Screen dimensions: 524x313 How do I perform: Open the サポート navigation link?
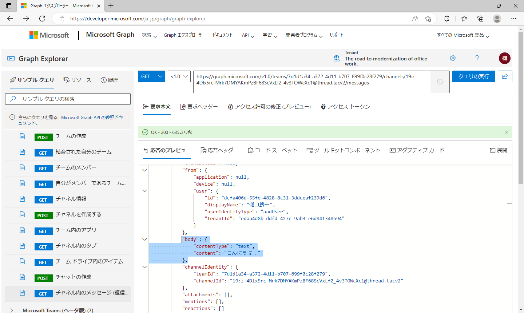click(x=336, y=35)
